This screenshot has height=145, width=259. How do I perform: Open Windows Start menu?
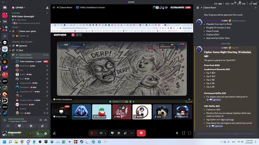(x=4, y=142)
